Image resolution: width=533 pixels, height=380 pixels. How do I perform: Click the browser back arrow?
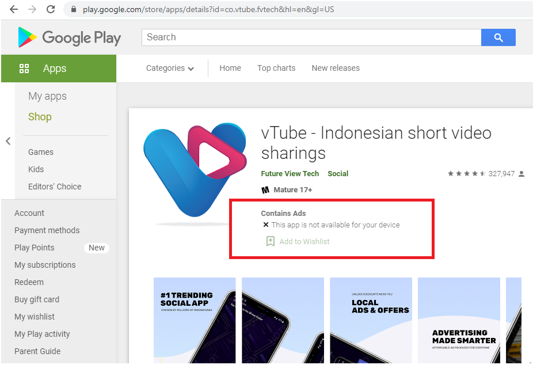pos(14,9)
